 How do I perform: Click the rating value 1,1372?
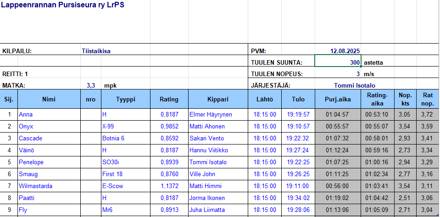click(169, 186)
